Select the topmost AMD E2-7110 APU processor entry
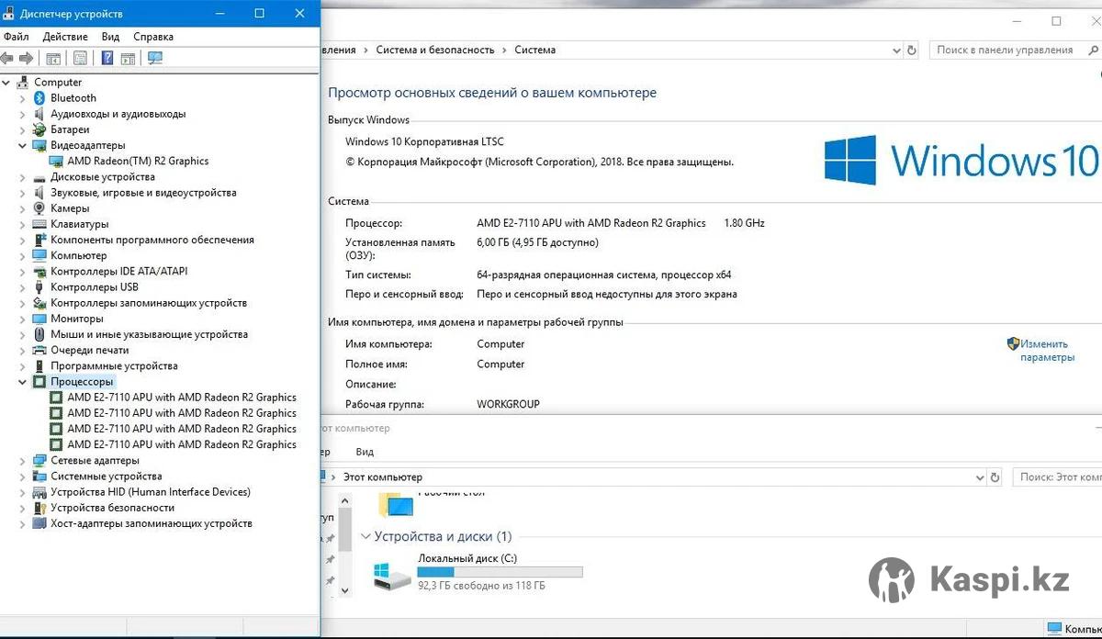 tap(182, 398)
